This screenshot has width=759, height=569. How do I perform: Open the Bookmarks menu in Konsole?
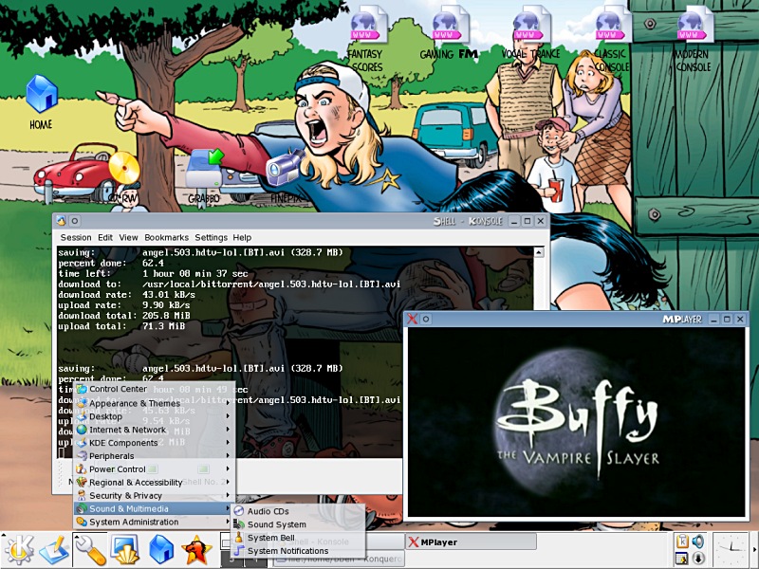click(x=167, y=238)
